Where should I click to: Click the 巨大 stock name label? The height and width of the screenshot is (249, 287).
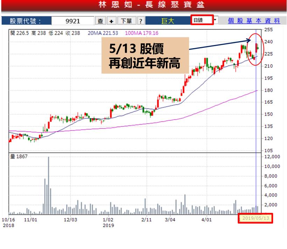tap(168, 21)
